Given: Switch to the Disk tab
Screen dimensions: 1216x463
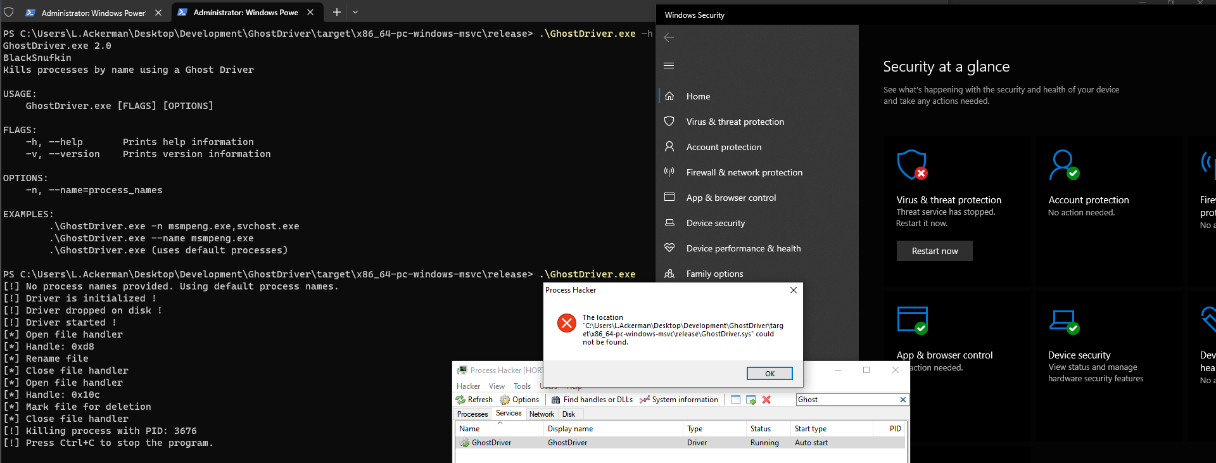Looking at the screenshot, I should [x=569, y=414].
